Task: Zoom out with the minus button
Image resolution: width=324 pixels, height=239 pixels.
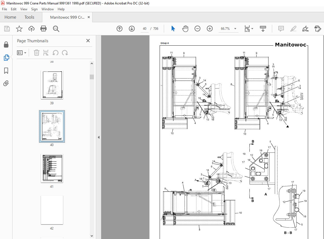Action: (x=198, y=29)
